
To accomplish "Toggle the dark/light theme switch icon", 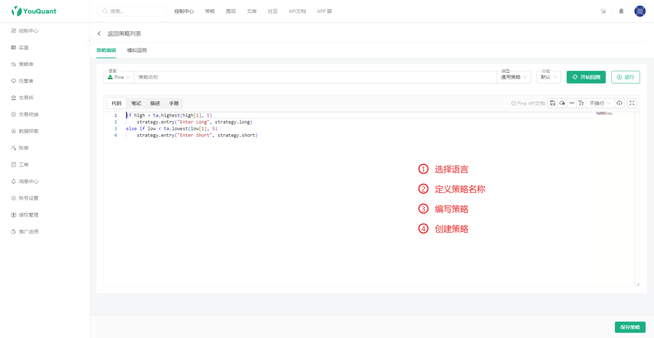I will 603,11.
